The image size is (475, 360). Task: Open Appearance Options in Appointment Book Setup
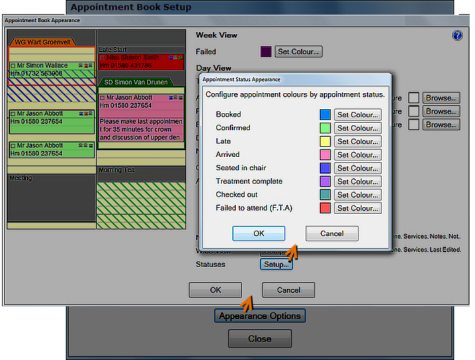pyautogui.click(x=260, y=316)
